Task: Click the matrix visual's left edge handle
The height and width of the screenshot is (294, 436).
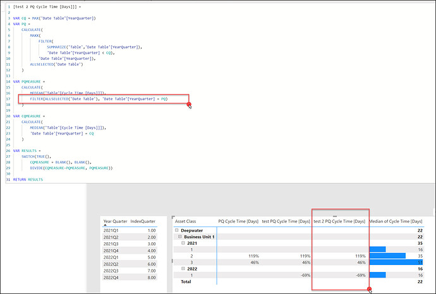Action: tap(172, 261)
